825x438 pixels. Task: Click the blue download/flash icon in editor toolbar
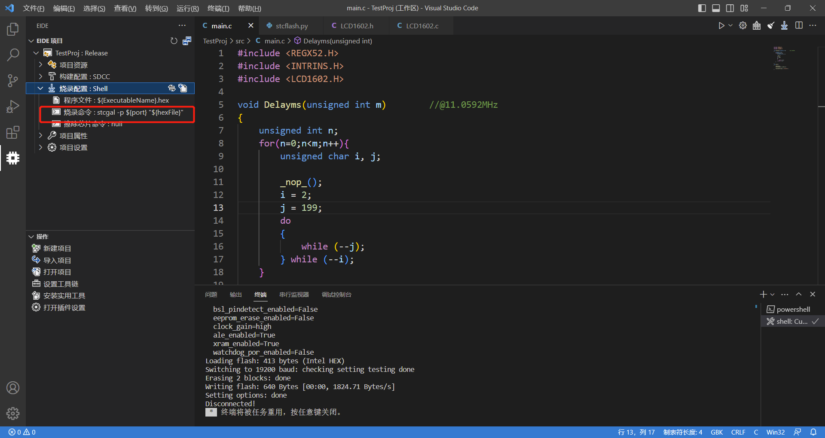[x=785, y=26]
